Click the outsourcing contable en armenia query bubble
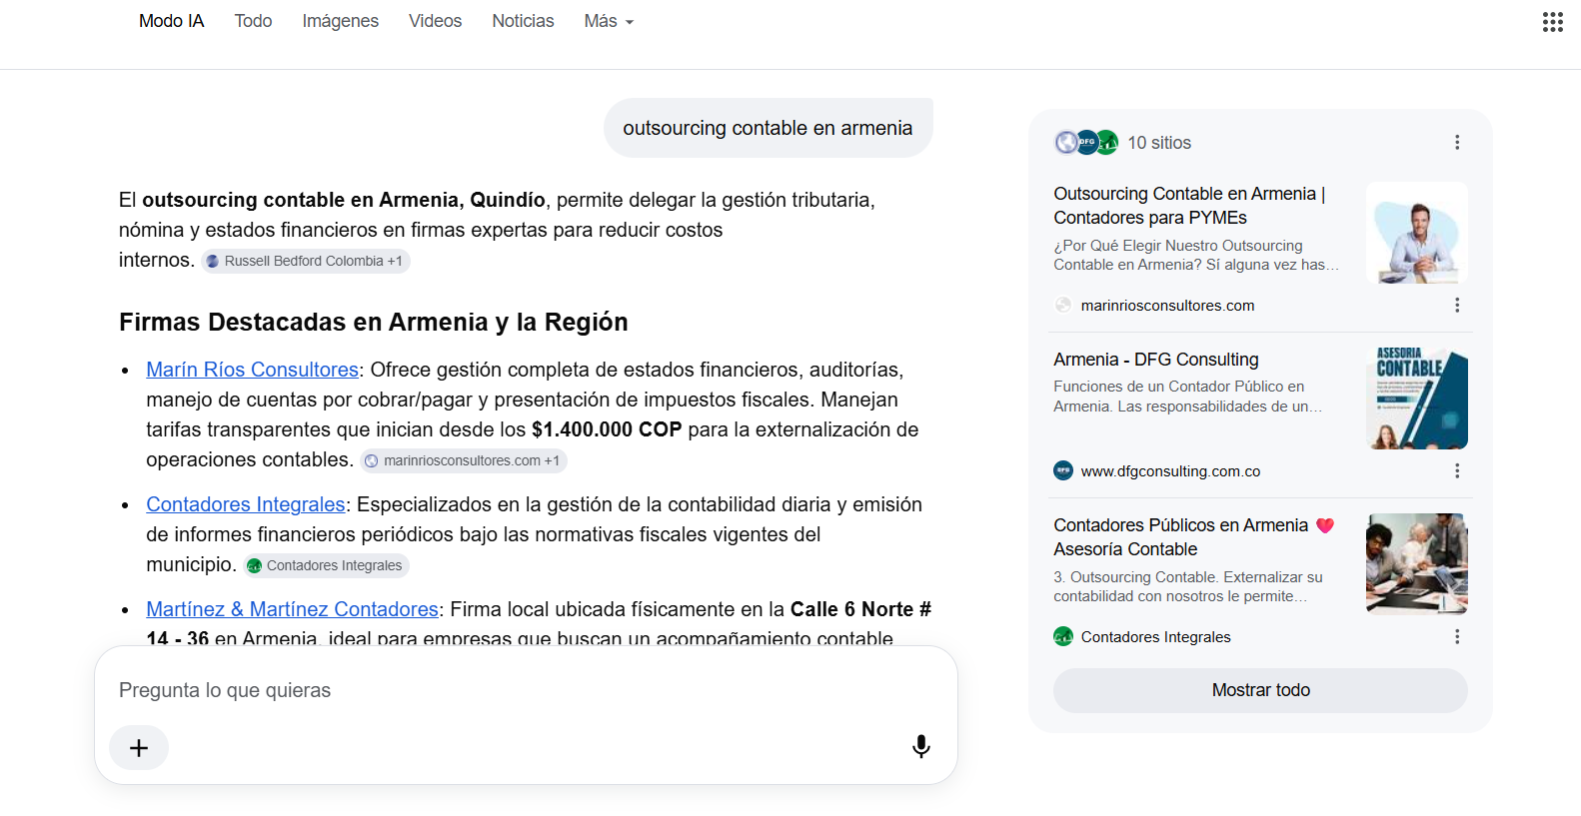1581x816 pixels. click(768, 128)
